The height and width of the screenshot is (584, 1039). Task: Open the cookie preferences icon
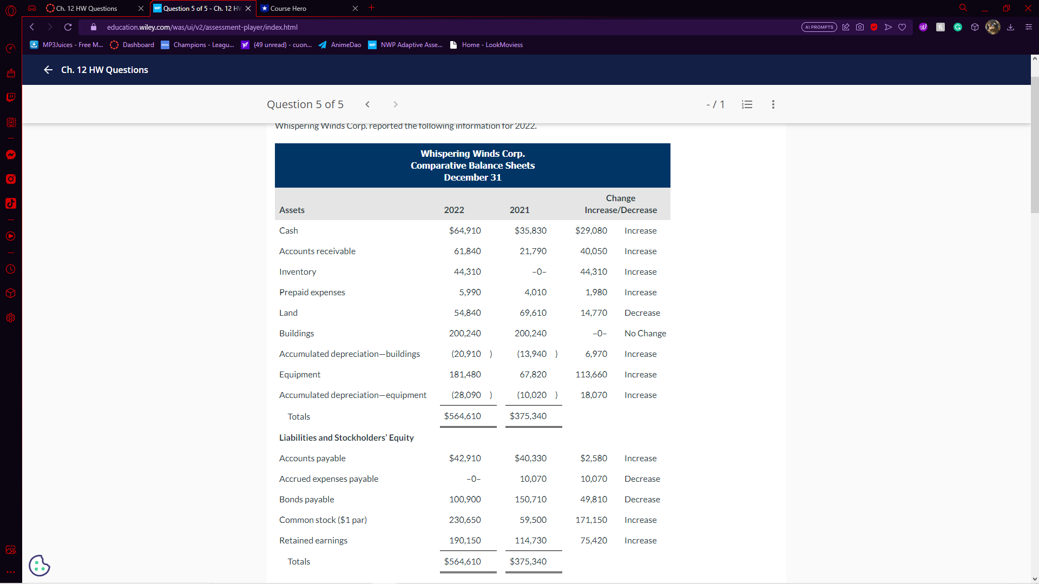[39, 566]
